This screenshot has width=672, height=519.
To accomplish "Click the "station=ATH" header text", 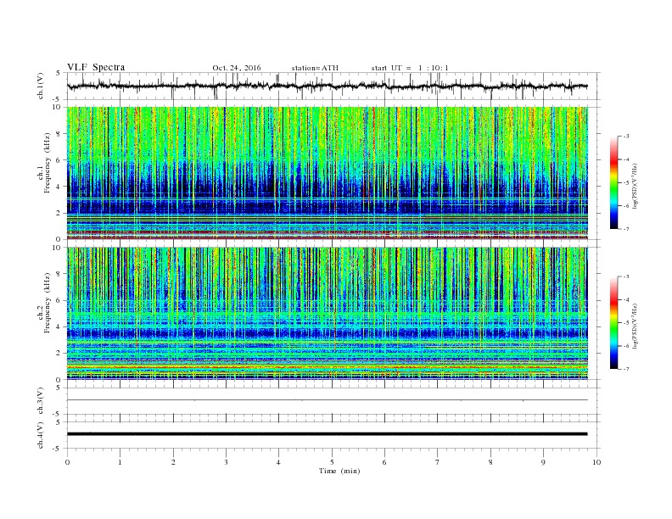I will click(315, 68).
